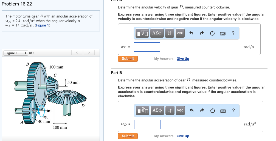Open Greek symbols menu in Part B
276x141 pixels.
point(157,110)
